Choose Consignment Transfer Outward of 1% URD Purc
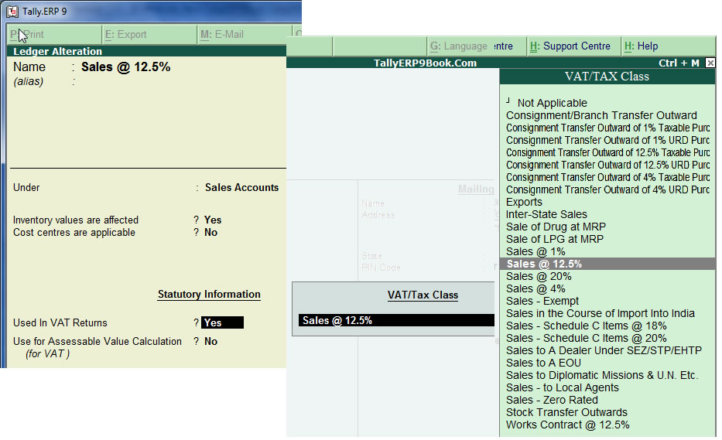 (x=607, y=140)
